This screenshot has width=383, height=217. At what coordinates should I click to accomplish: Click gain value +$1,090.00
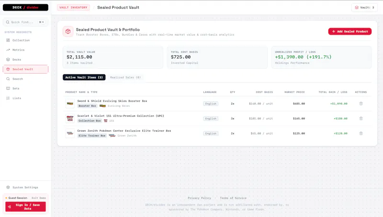pyautogui.click(x=338, y=103)
